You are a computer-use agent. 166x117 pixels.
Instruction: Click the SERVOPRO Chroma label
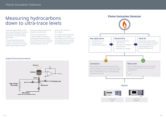tap(136, 100)
